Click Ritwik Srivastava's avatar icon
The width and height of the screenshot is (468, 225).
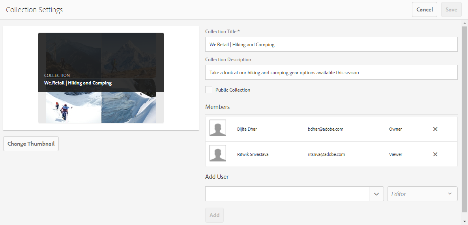[217, 153]
